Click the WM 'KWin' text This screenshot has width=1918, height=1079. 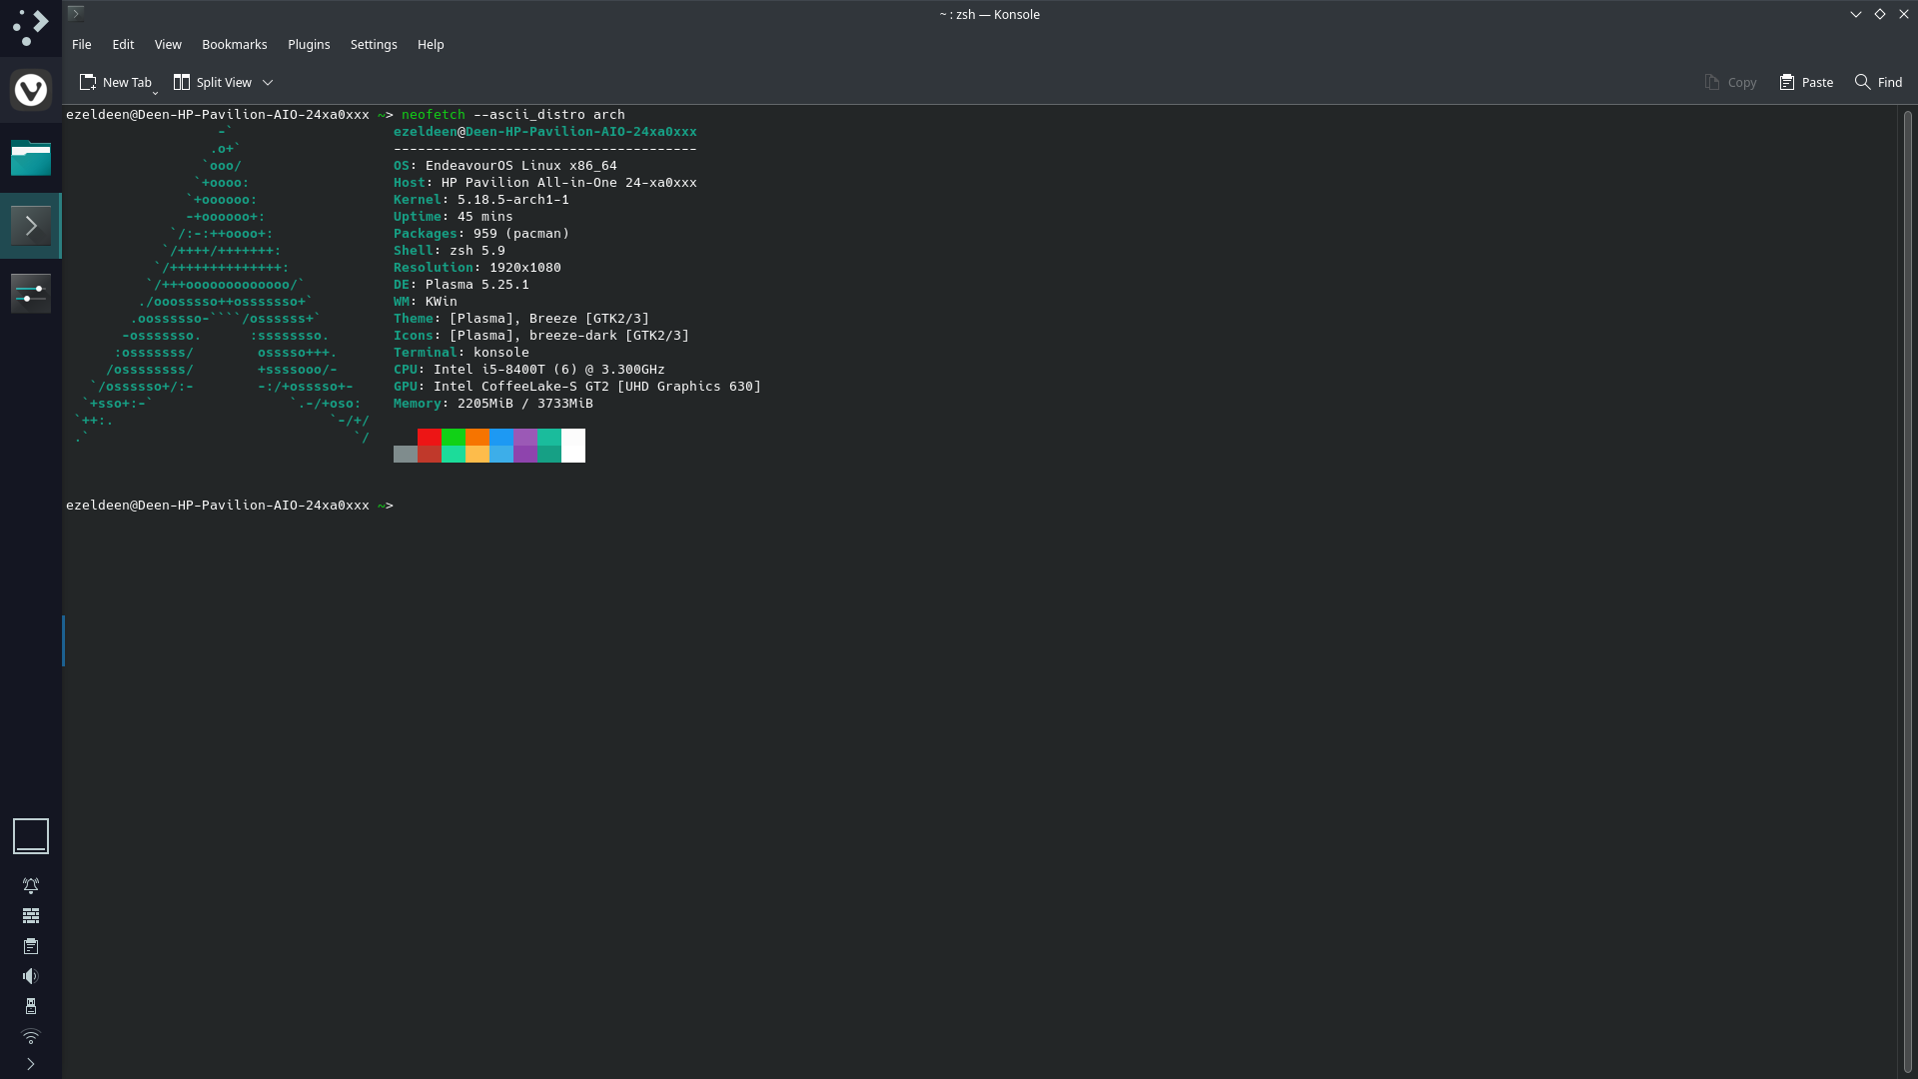pos(442,301)
